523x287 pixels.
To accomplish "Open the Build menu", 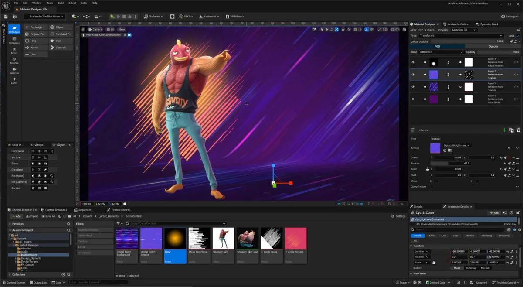I will pos(61,3).
